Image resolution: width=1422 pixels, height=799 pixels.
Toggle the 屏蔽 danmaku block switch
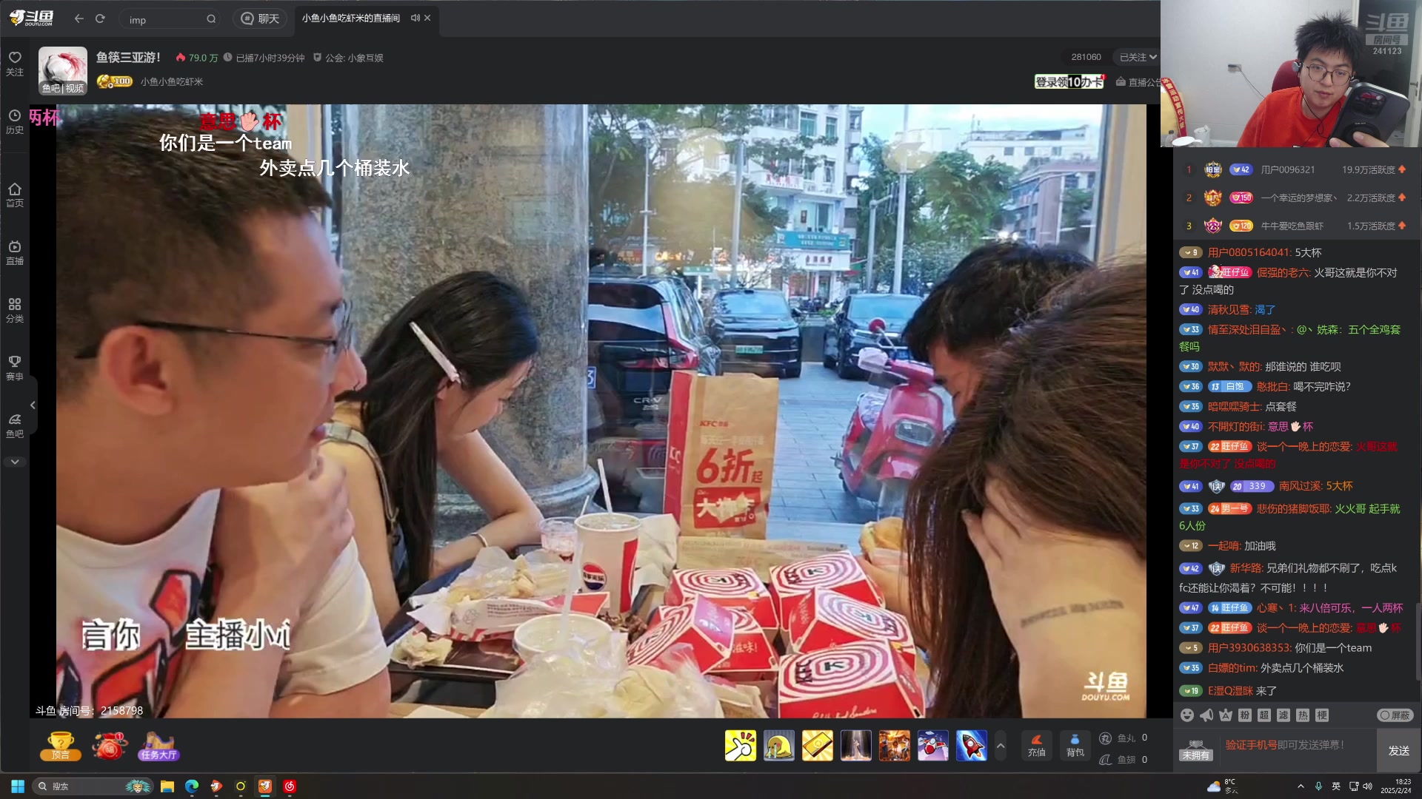pos(1395,715)
